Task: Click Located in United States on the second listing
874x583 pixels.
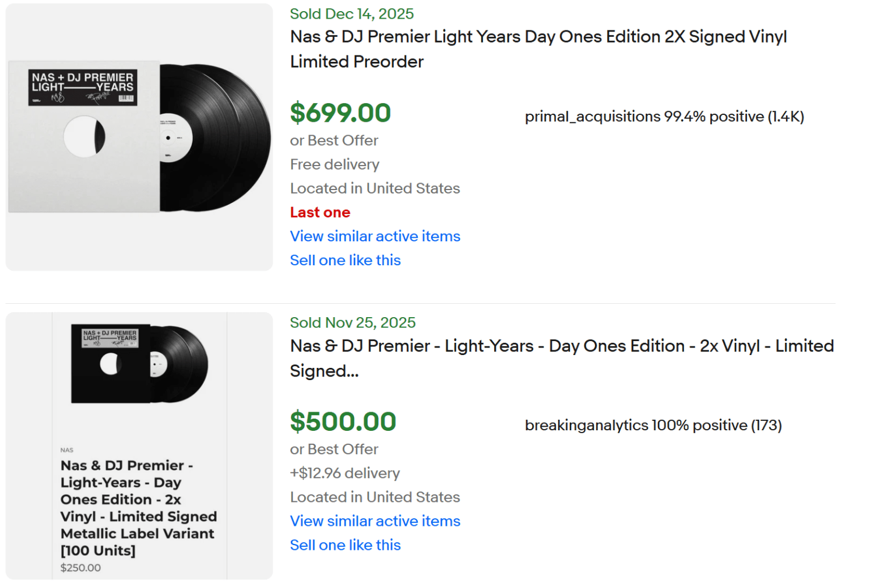Action: click(375, 497)
